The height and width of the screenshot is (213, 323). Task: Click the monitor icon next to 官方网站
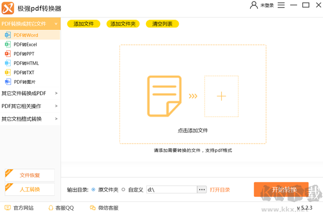[x=8, y=208]
